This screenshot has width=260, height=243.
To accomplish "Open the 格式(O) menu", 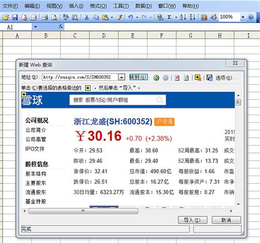I will point(98,6).
